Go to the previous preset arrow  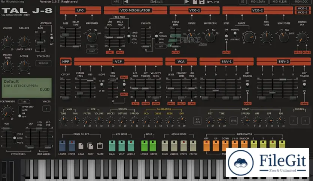[x=126, y=2]
